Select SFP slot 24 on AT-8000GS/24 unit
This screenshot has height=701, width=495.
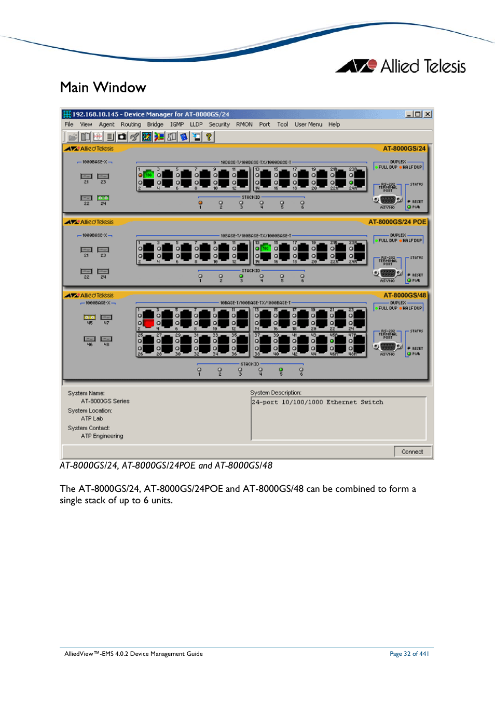point(103,198)
